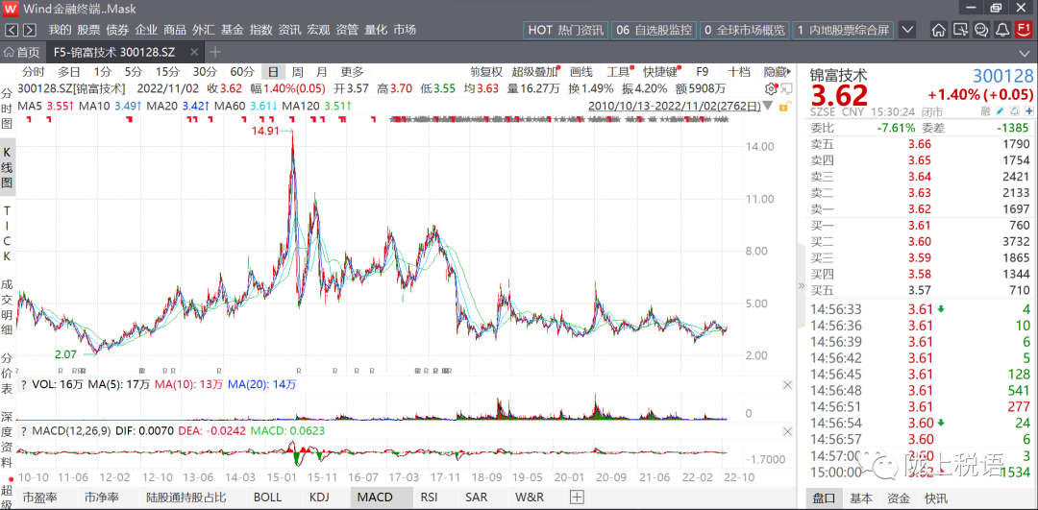This screenshot has width=1038, height=510.
Task: Open the 债券 menu
Action: (117, 30)
